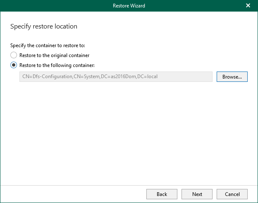Go Back to the previous wizard step
The image size is (258, 203).
pyautogui.click(x=162, y=194)
